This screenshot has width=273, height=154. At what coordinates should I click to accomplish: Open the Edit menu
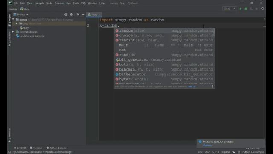coord(22,3)
